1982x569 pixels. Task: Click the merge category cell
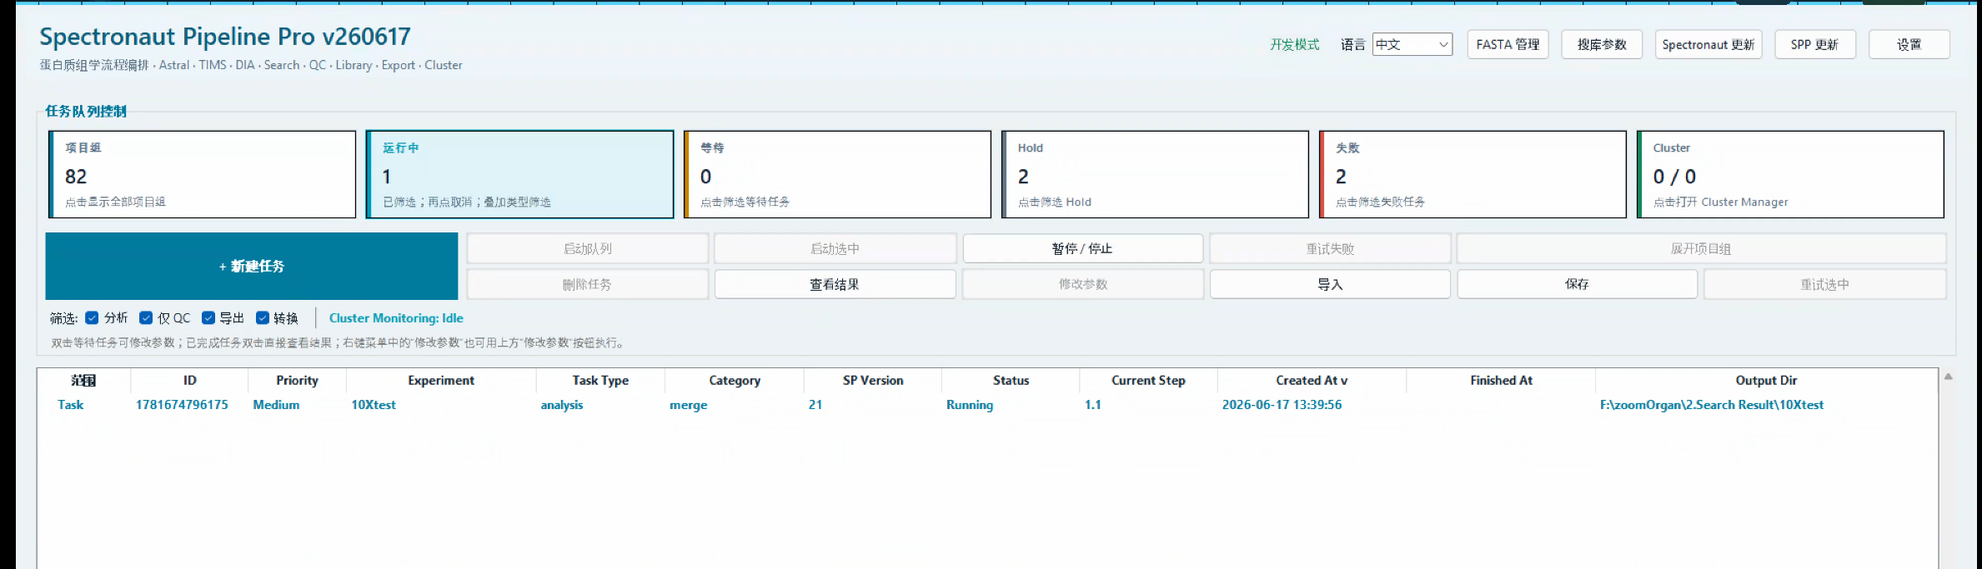point(688,405)
